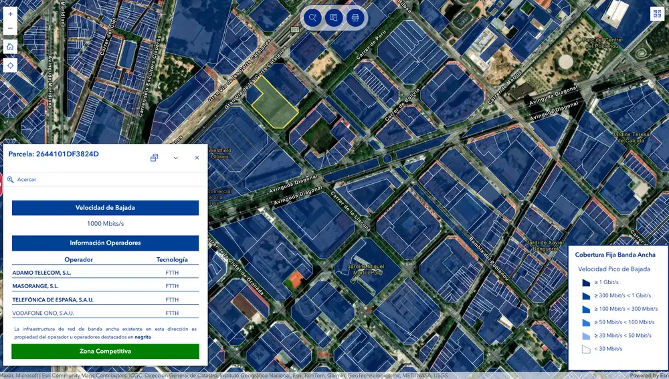Click the < 30 Mbit/s legend swatch
Viewport: 669px width, 379px height.
[x=586, y=349]
